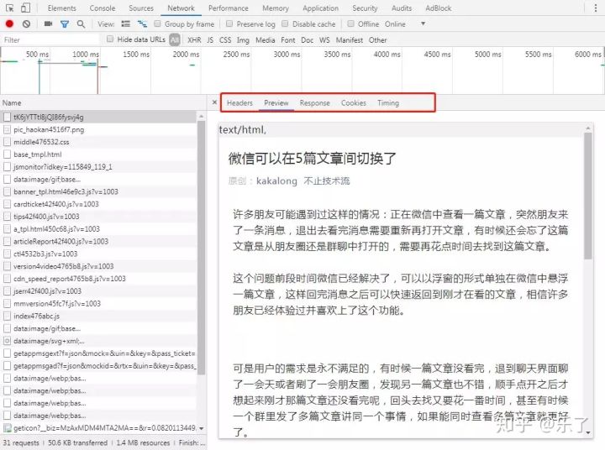Enable Group by frame checkbox
This screenshot has width=605, height=450.
coord(157,24)
